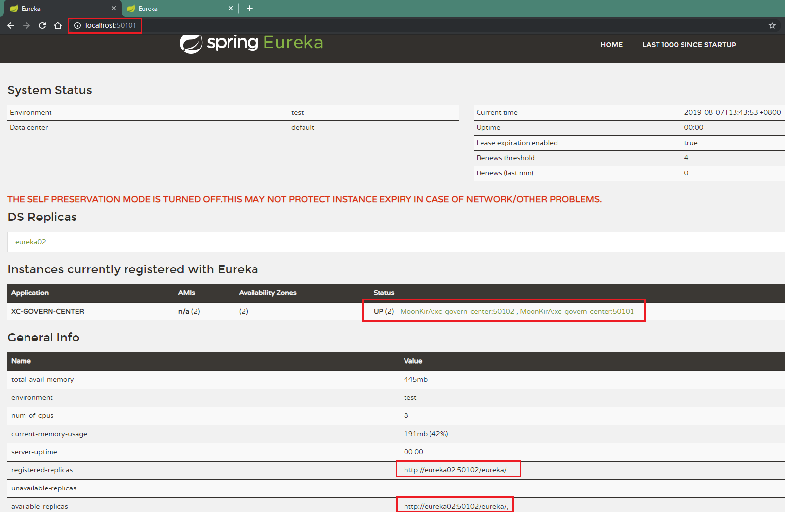Select the XC-GOVERN-CENTER application name
785x512 pixels.
48,311
